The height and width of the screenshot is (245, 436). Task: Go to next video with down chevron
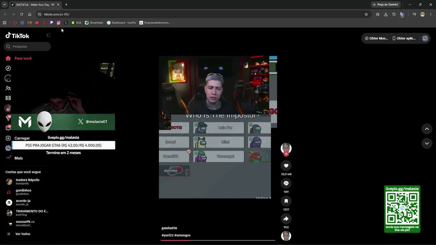tap(427, 143)
